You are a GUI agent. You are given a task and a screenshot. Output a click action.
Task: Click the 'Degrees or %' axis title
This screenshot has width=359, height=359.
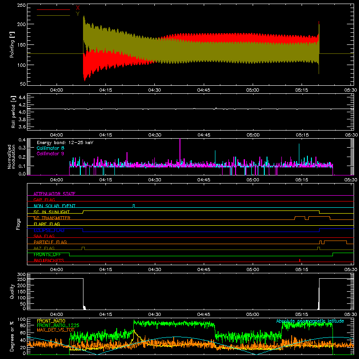pyautogui.click(x=12, y=336)
